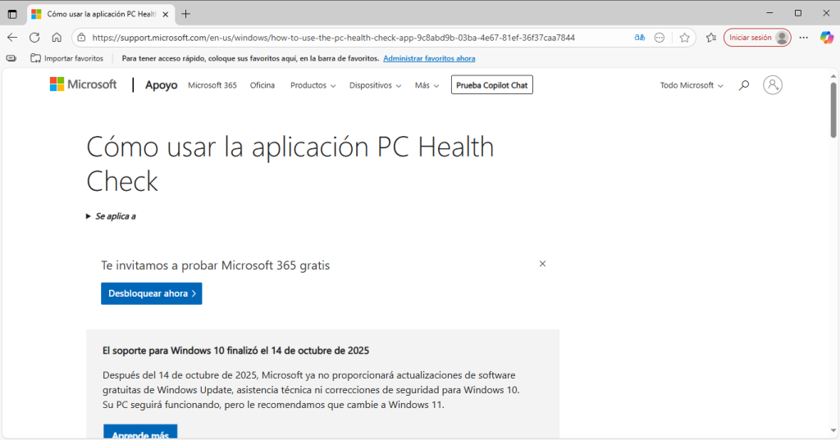Open the tab actions menu icon
This screenshot has height=440, width=840.
coord(12,14)
